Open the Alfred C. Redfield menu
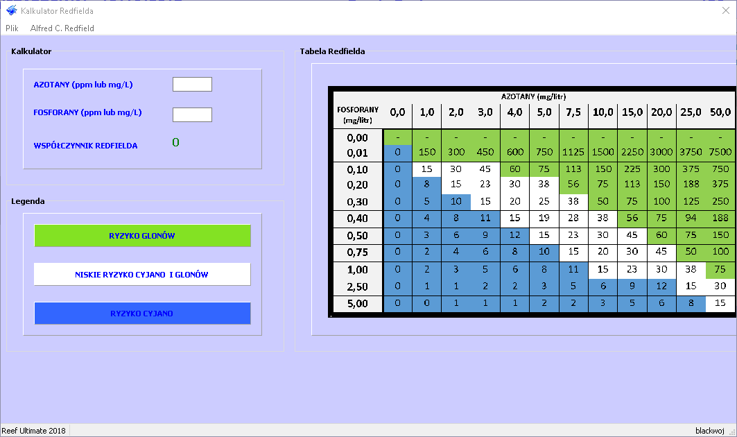 click(x=62, y=28)
